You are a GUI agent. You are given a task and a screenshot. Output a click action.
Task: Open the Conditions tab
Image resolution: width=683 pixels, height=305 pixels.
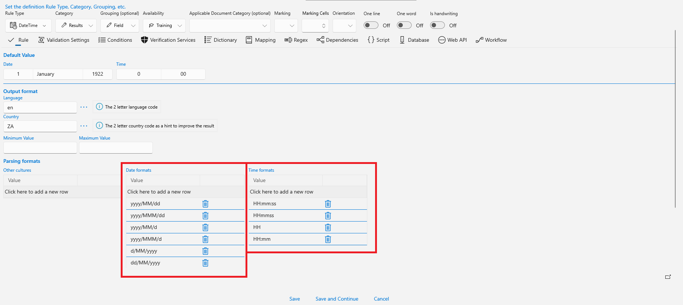[x=115, y=40]
